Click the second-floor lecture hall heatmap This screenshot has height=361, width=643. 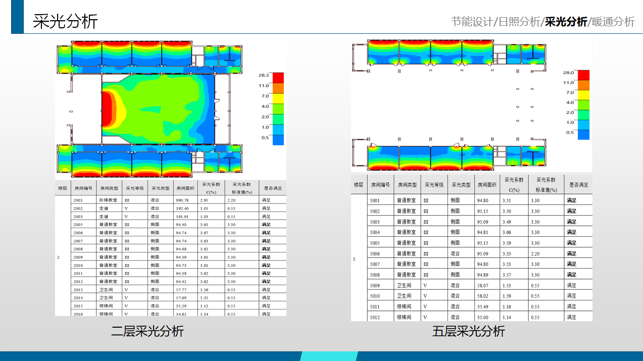click(158, 109)
